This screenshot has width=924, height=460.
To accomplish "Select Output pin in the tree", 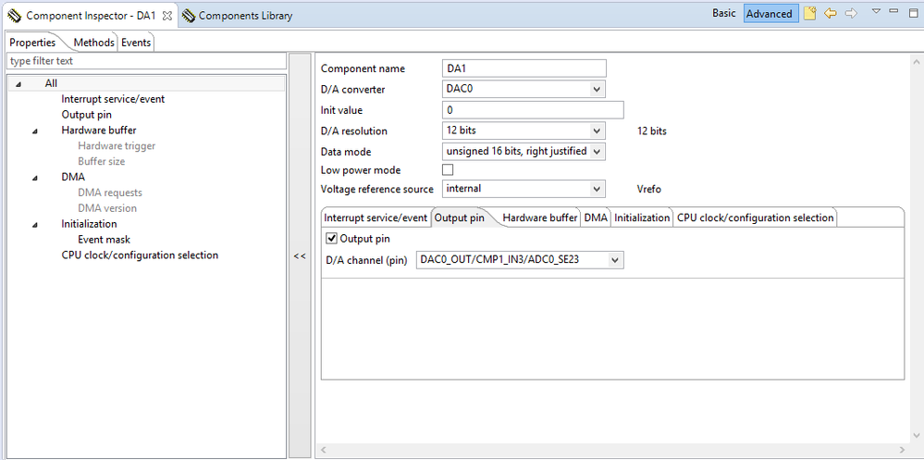I will [x=87, y=115].
